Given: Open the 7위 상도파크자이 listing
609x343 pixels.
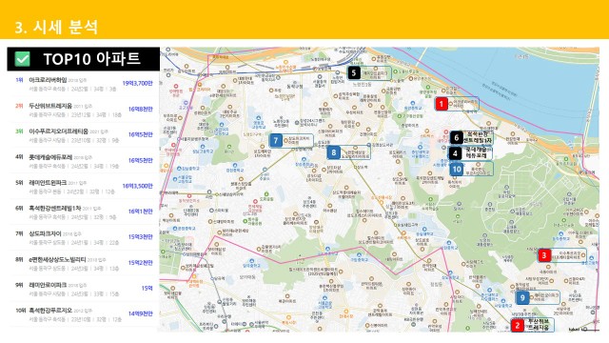Looking at the screenshot, I should pos(84,237).
